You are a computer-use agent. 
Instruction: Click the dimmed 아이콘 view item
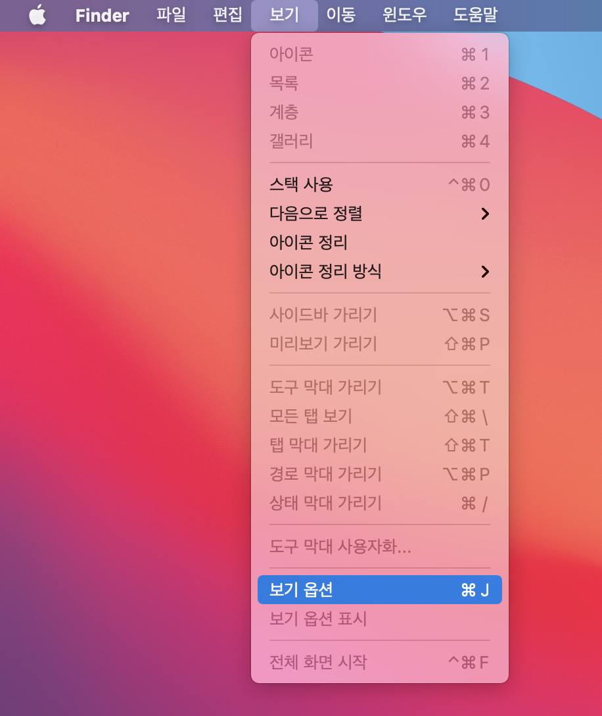pos(379,55)
